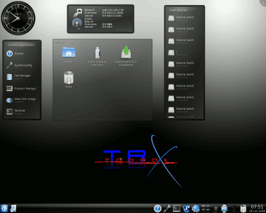The width and height of the screenshot is (266, 213).
Task: Launch Toorox Hard Disk Installation
Action: [126, 56]
